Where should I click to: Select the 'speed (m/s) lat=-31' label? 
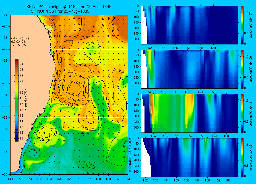[251, 113]
